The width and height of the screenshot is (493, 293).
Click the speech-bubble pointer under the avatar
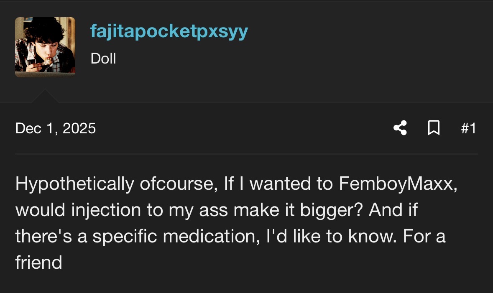pyautogui.click(x=45, y=96)
